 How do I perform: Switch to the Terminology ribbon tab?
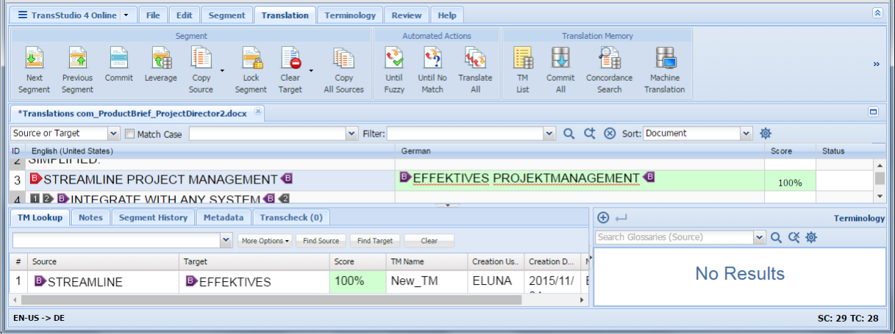(350, 15)
